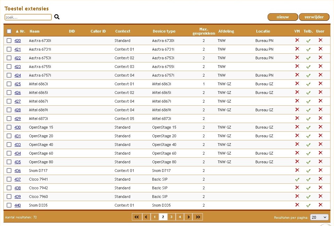Sort by the Context column header
334x226 pixels.
pyautogui.click(x=123, y=31)
